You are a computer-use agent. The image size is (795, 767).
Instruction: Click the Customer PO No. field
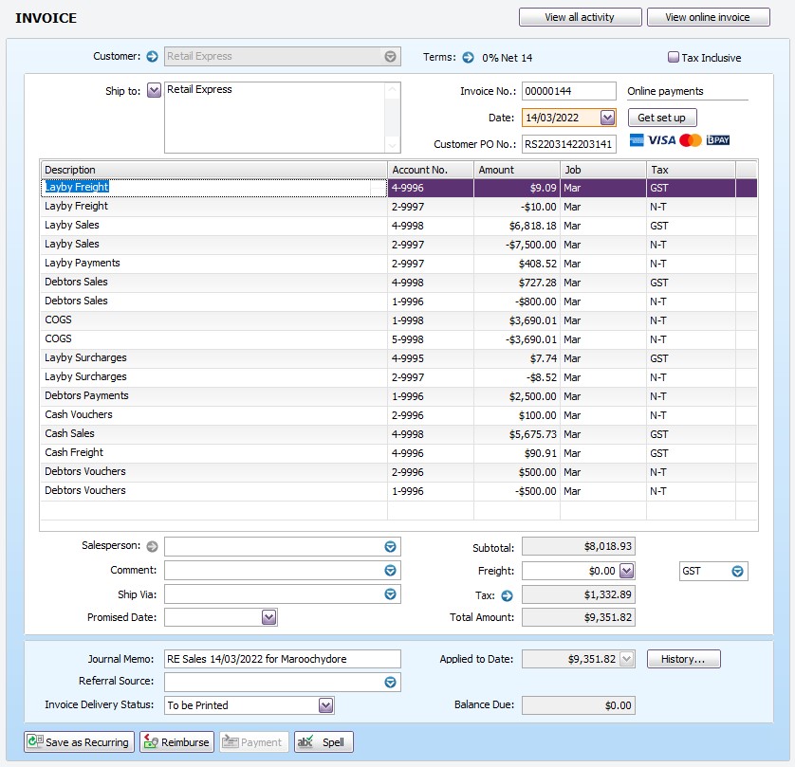[569, 144]
